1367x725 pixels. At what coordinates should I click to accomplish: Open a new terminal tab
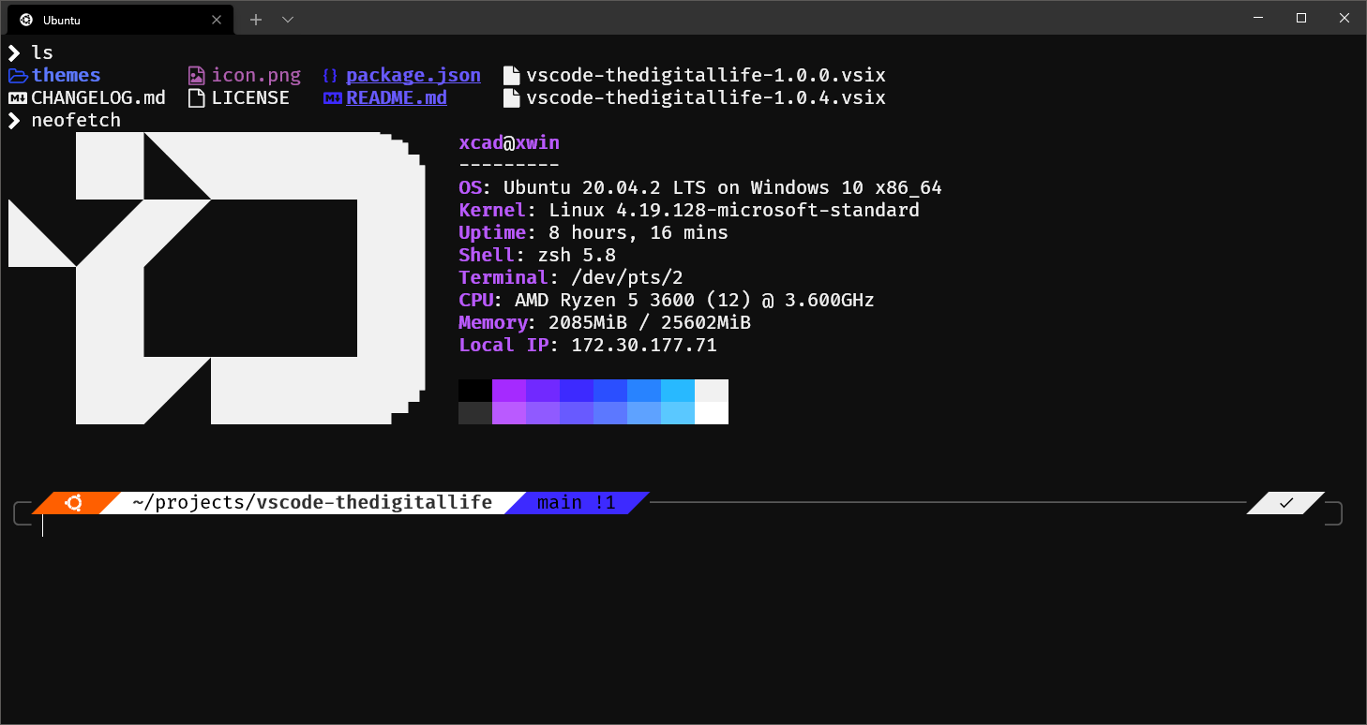pos(256,20)
